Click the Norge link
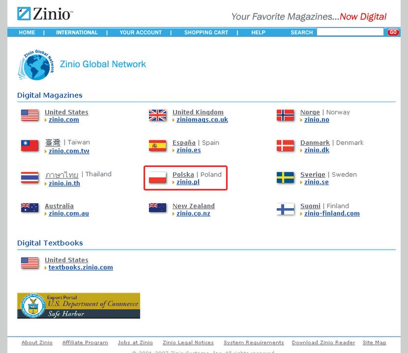 pyautogui.click(x=310, y=112)
